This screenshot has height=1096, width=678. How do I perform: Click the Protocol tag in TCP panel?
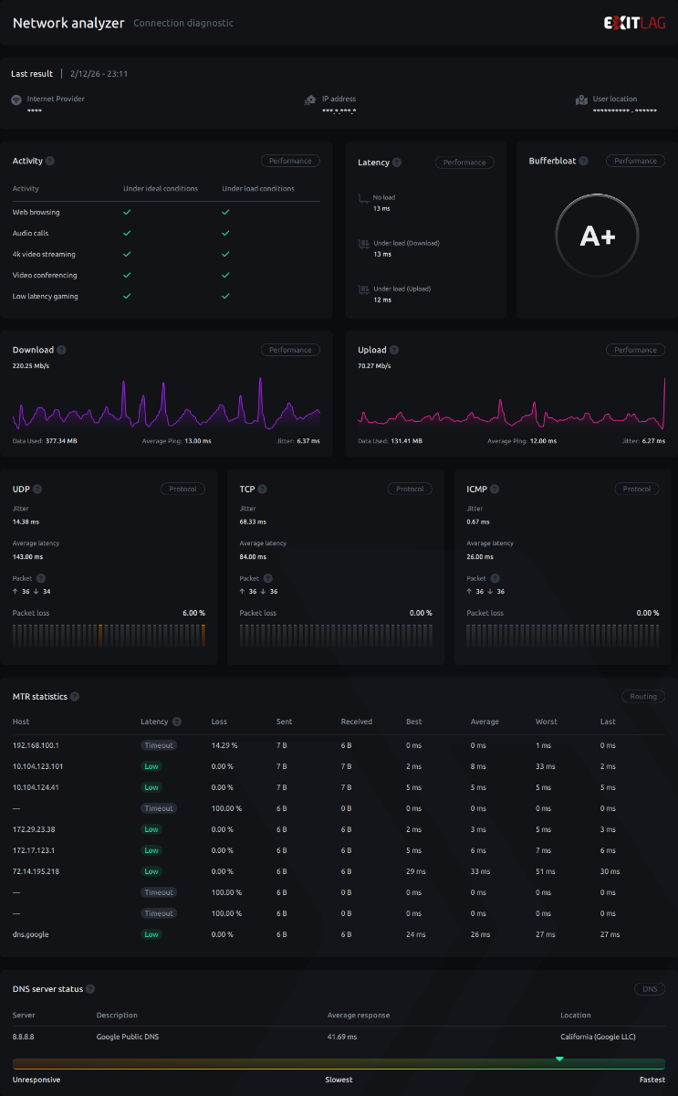[410, 489]
